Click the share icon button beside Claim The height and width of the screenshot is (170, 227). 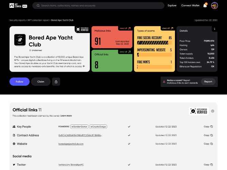tap(56, 82)
